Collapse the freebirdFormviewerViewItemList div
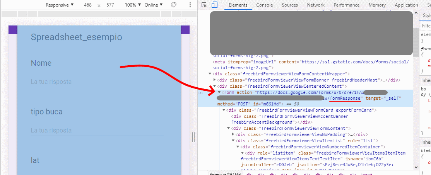The image size is (431, 175). point(233,141)
